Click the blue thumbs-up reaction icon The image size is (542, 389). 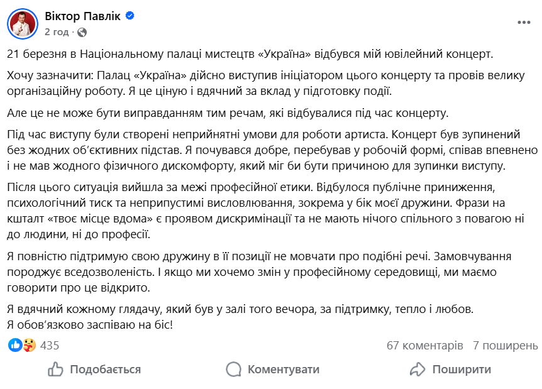click(16, 345)
